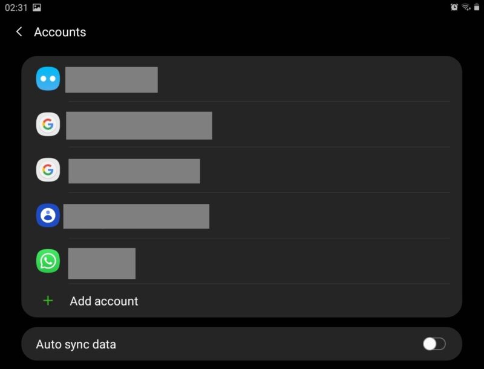Open the redacted entry beside upper Google icon
484x369 pixels.
click(139, 126)
